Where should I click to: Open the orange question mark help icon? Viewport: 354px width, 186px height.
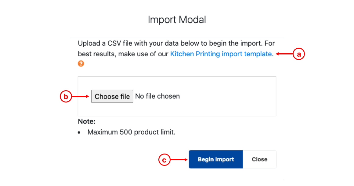click(81, 64)
